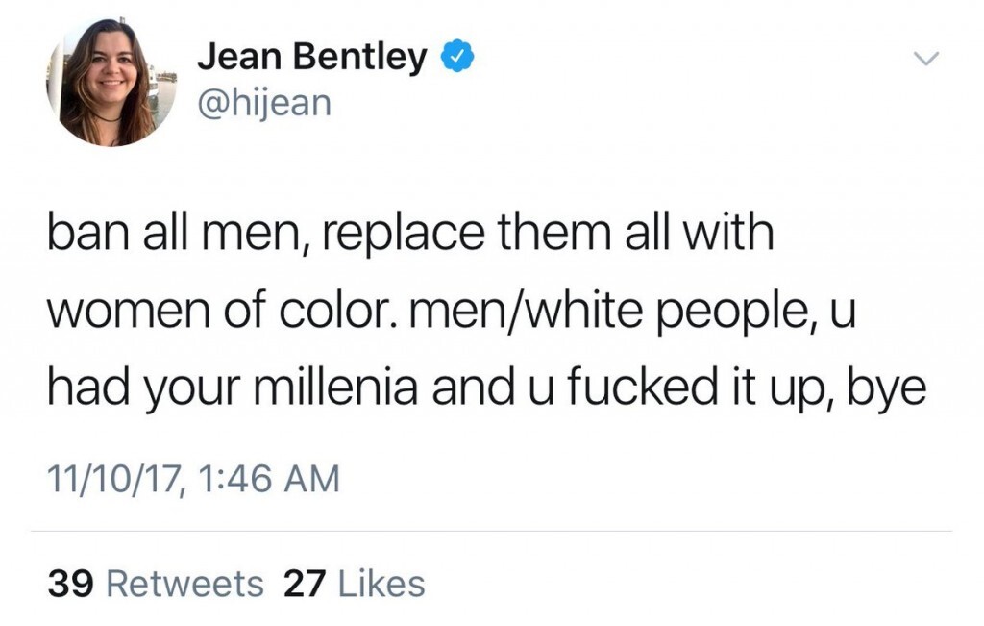Click the word "replace" in the tweet

(x=396, y=236)
